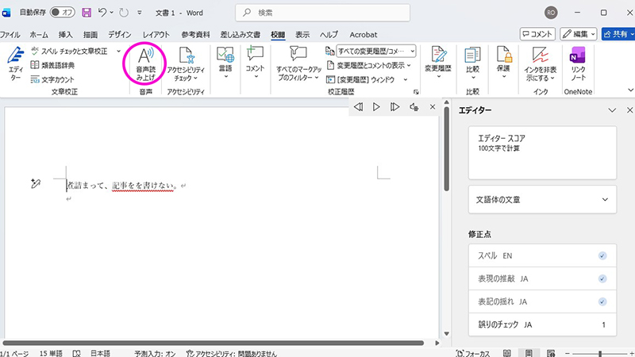The height and width of the screenshot is (357, 635).
Task: Switch to the 挿入 tab
Action: coord(65,35)
